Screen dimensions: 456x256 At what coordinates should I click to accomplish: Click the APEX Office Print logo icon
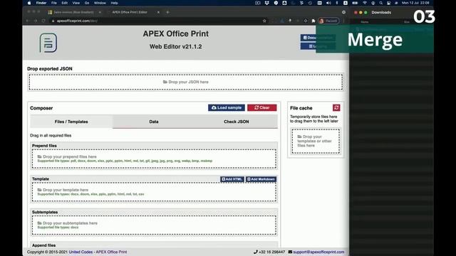(x=48, y=43)
